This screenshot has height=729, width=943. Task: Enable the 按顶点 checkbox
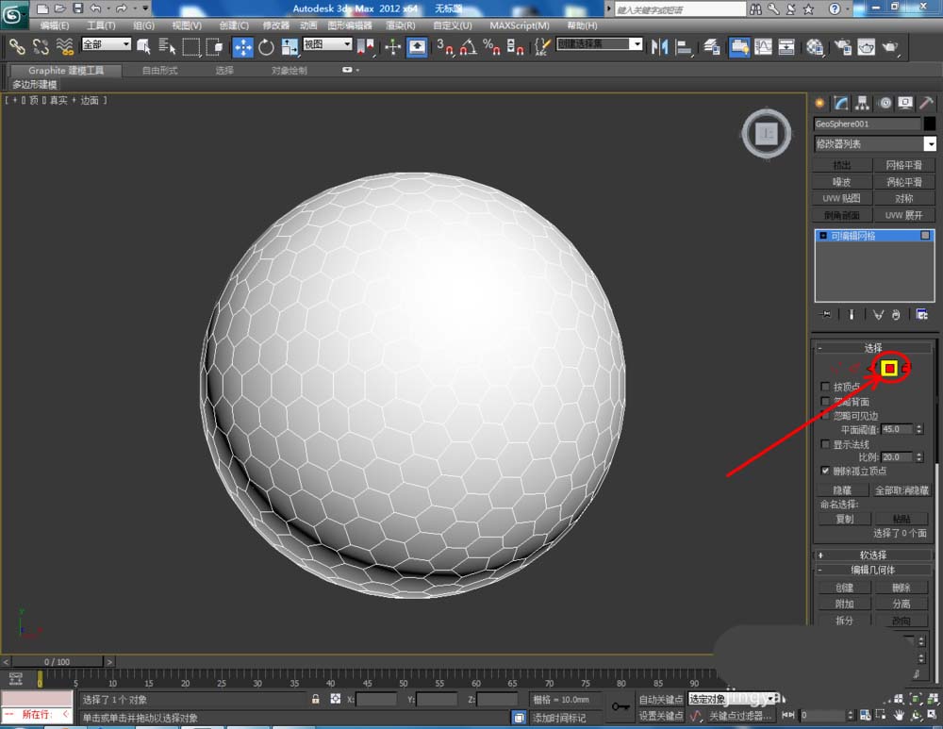coord(826,387)
